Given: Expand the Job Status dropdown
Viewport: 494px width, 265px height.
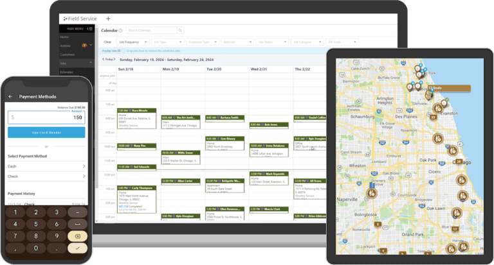Looking at the screenshot, I should (x=271, y=41).
